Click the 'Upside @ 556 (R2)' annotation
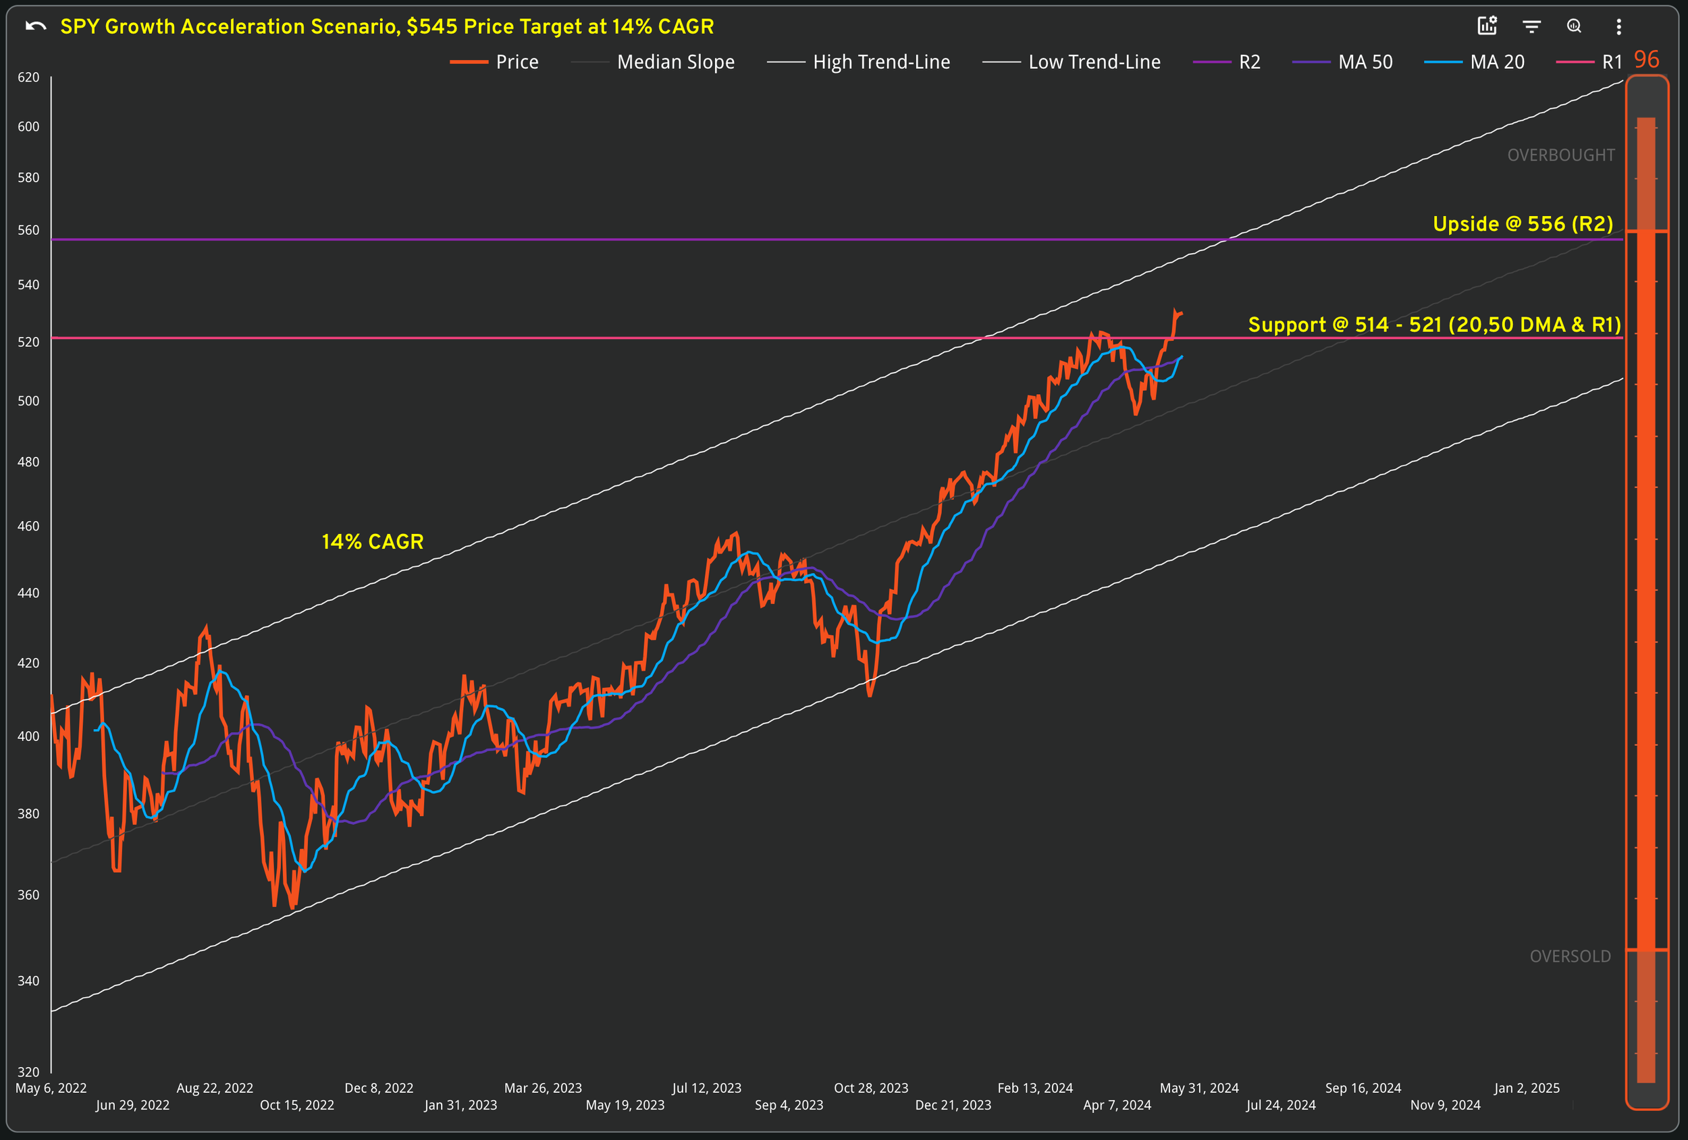Viewport: 1688px width, 1140px height. (x=1523, y=223)
